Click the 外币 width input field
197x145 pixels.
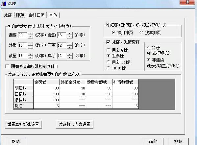tap(22, 45)
